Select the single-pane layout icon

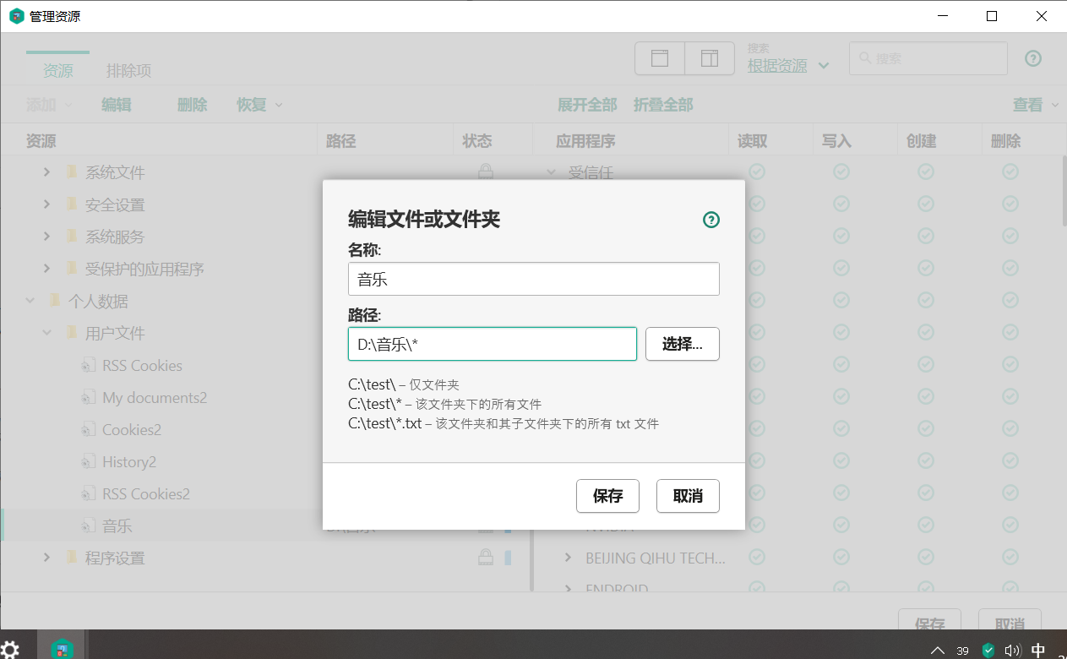coord(659,58)
